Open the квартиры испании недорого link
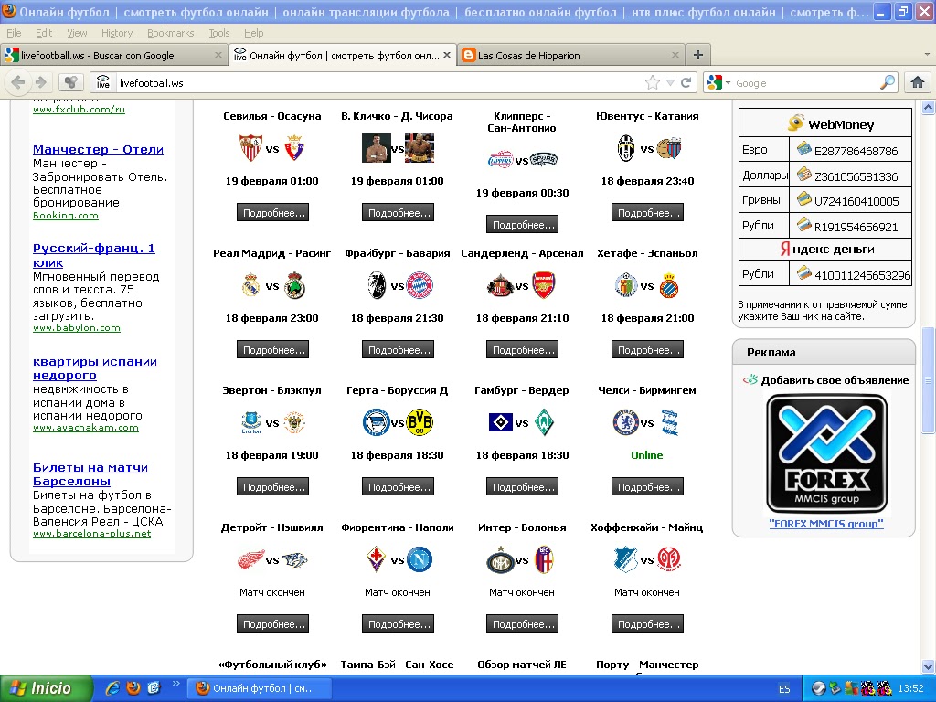 95,368
